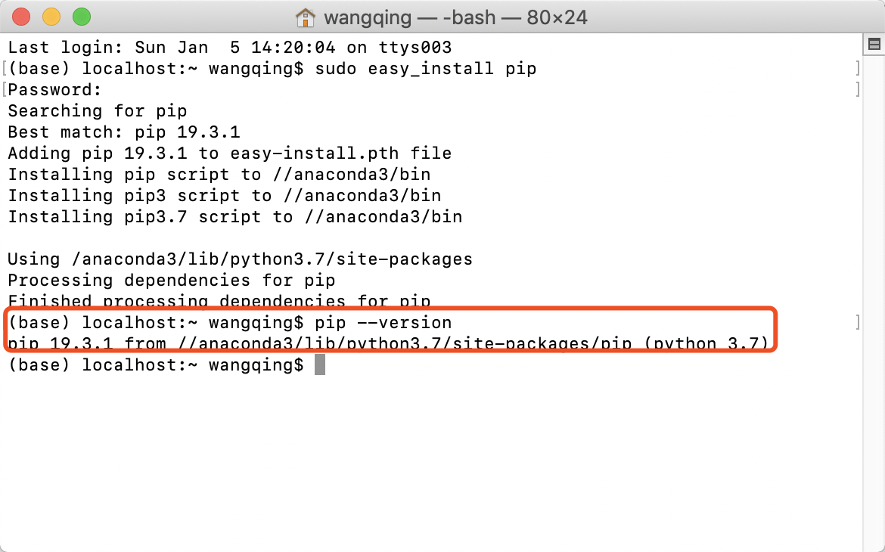Click the 'Password:' prompt line
The width and height of the screenshot is (885, 552).
pyautogui.click(x=49, y=89)
